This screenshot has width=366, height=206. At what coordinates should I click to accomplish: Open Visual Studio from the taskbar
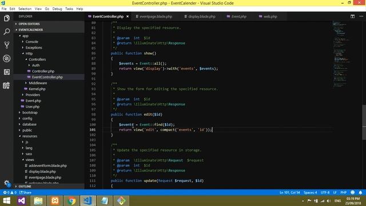22,201
